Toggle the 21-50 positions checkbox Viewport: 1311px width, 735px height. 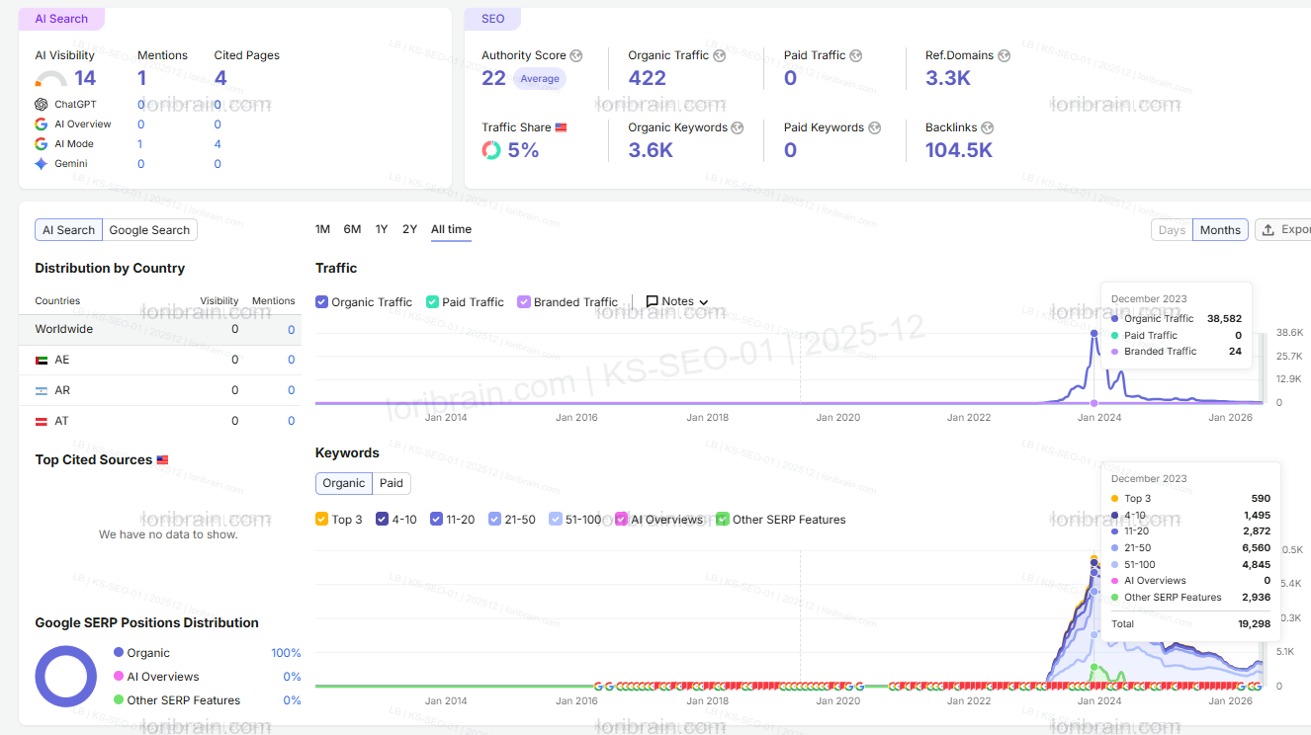(x=495, y=520)
